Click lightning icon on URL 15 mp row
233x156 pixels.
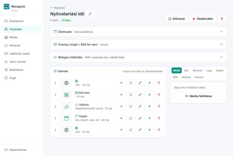(x=149, y=130)
